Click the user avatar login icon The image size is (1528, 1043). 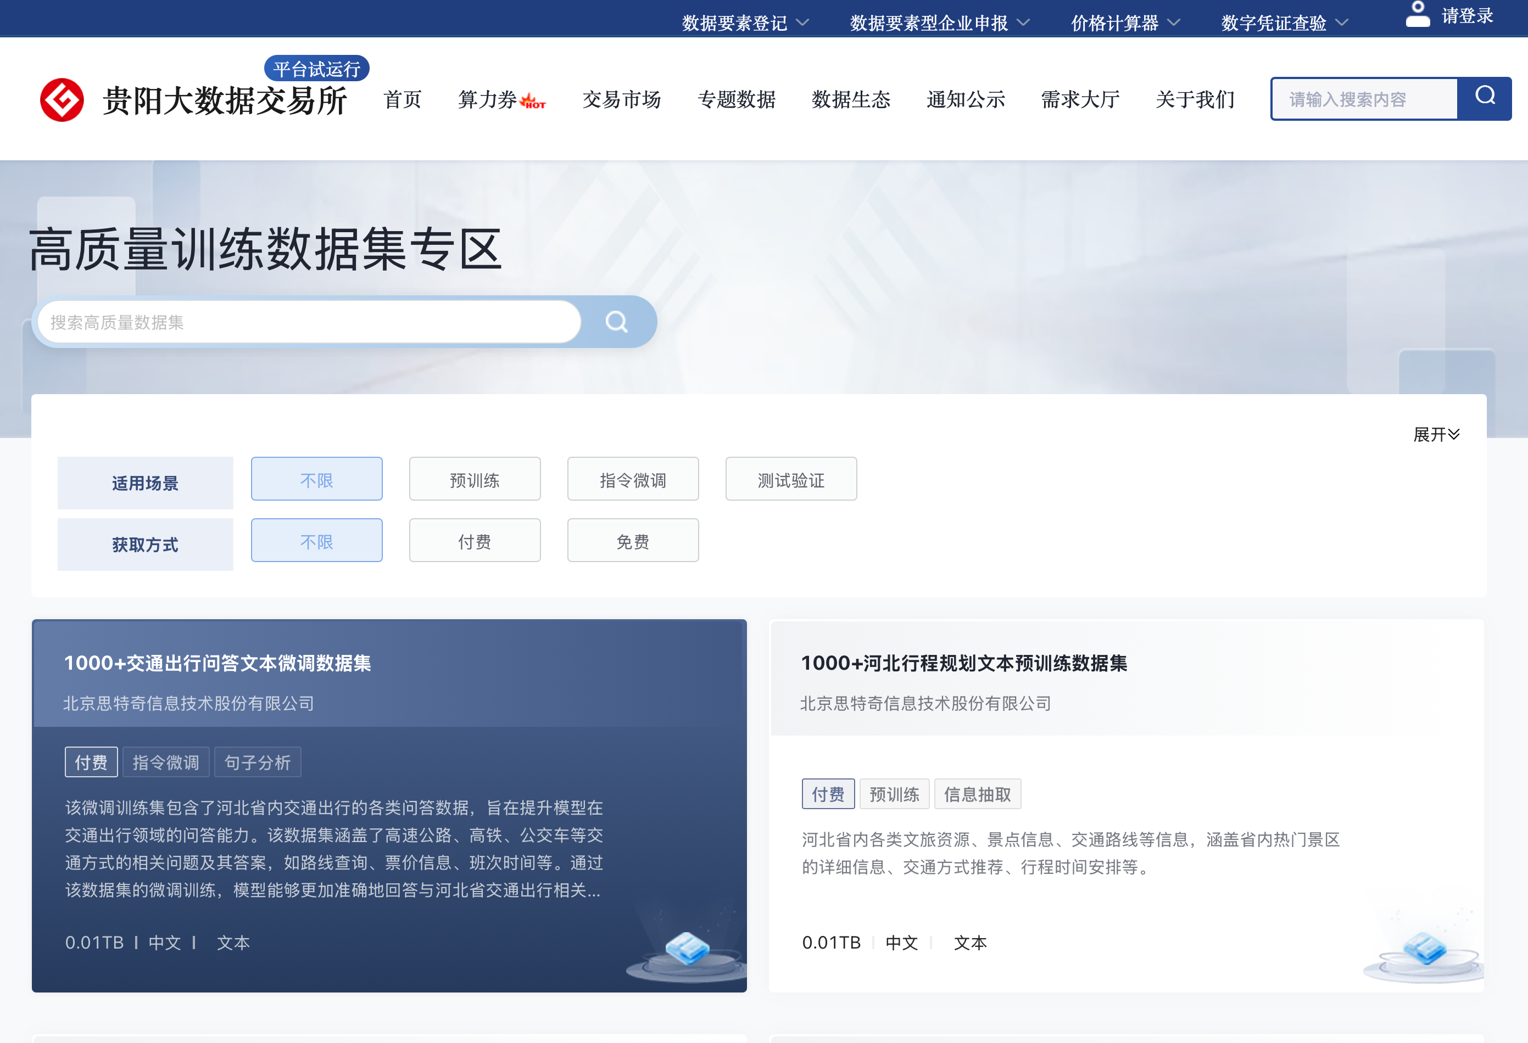point(1417,14)
